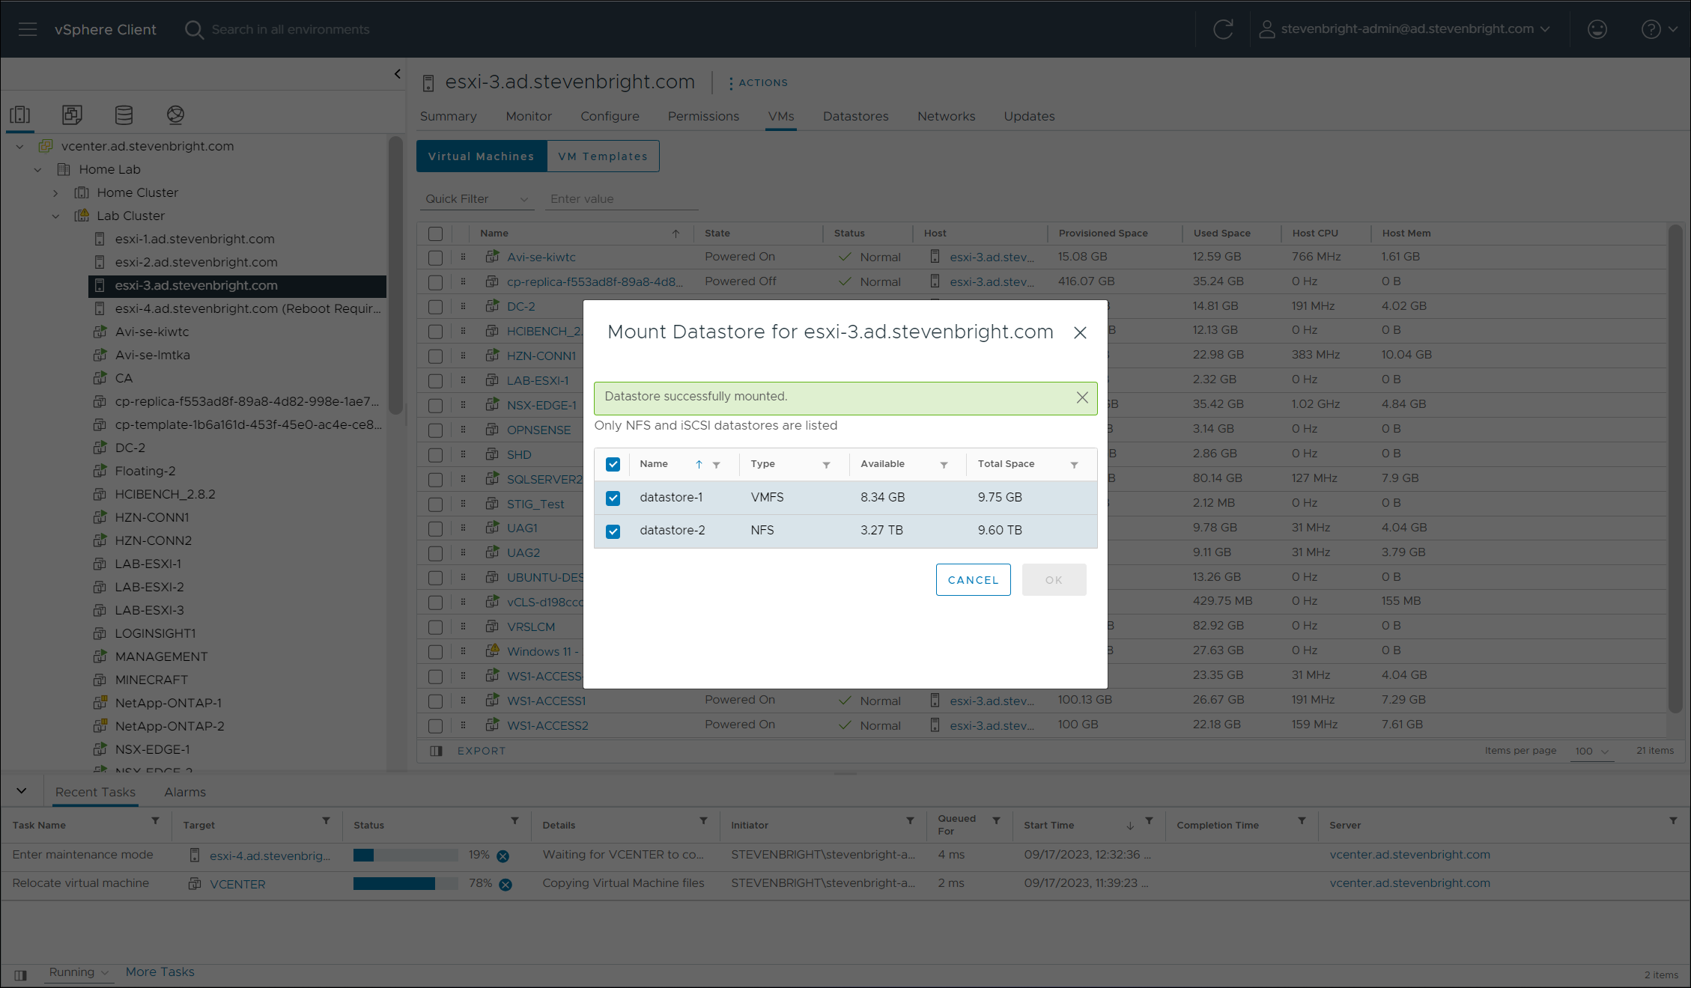The image size is (1691, 988).
Task: Open the Networking inventory view icon
Action: pyautogui.click(x=175, y=115)
